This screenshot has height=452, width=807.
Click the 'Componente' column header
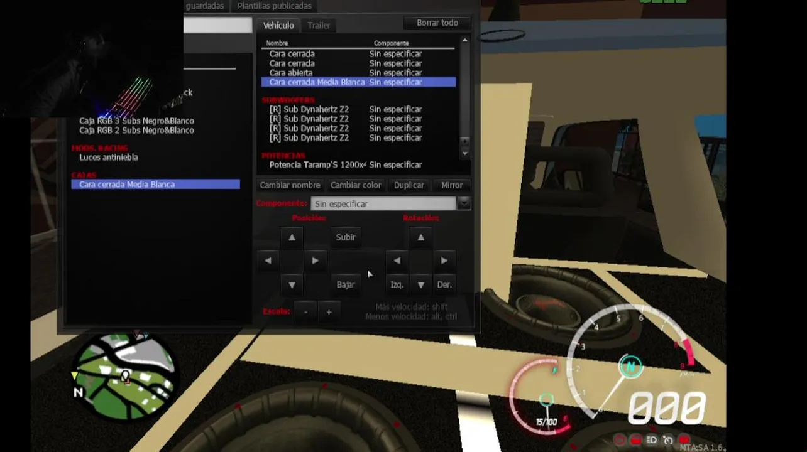pyautogui.click(x=391, y=43)
